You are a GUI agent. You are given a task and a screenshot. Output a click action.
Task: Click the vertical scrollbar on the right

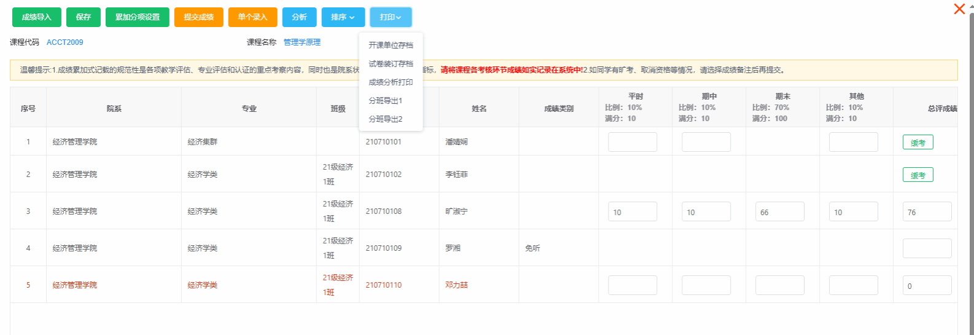coord(971,172)
